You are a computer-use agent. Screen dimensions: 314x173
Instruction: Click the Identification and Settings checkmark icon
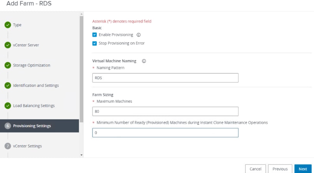click(8, 85)
